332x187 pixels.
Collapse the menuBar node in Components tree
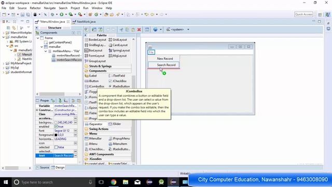(41, 47)
